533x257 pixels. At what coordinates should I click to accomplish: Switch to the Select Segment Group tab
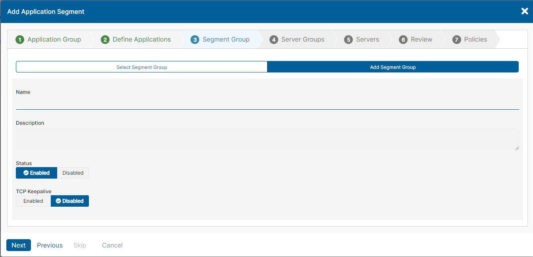click(x=141, y=67)
